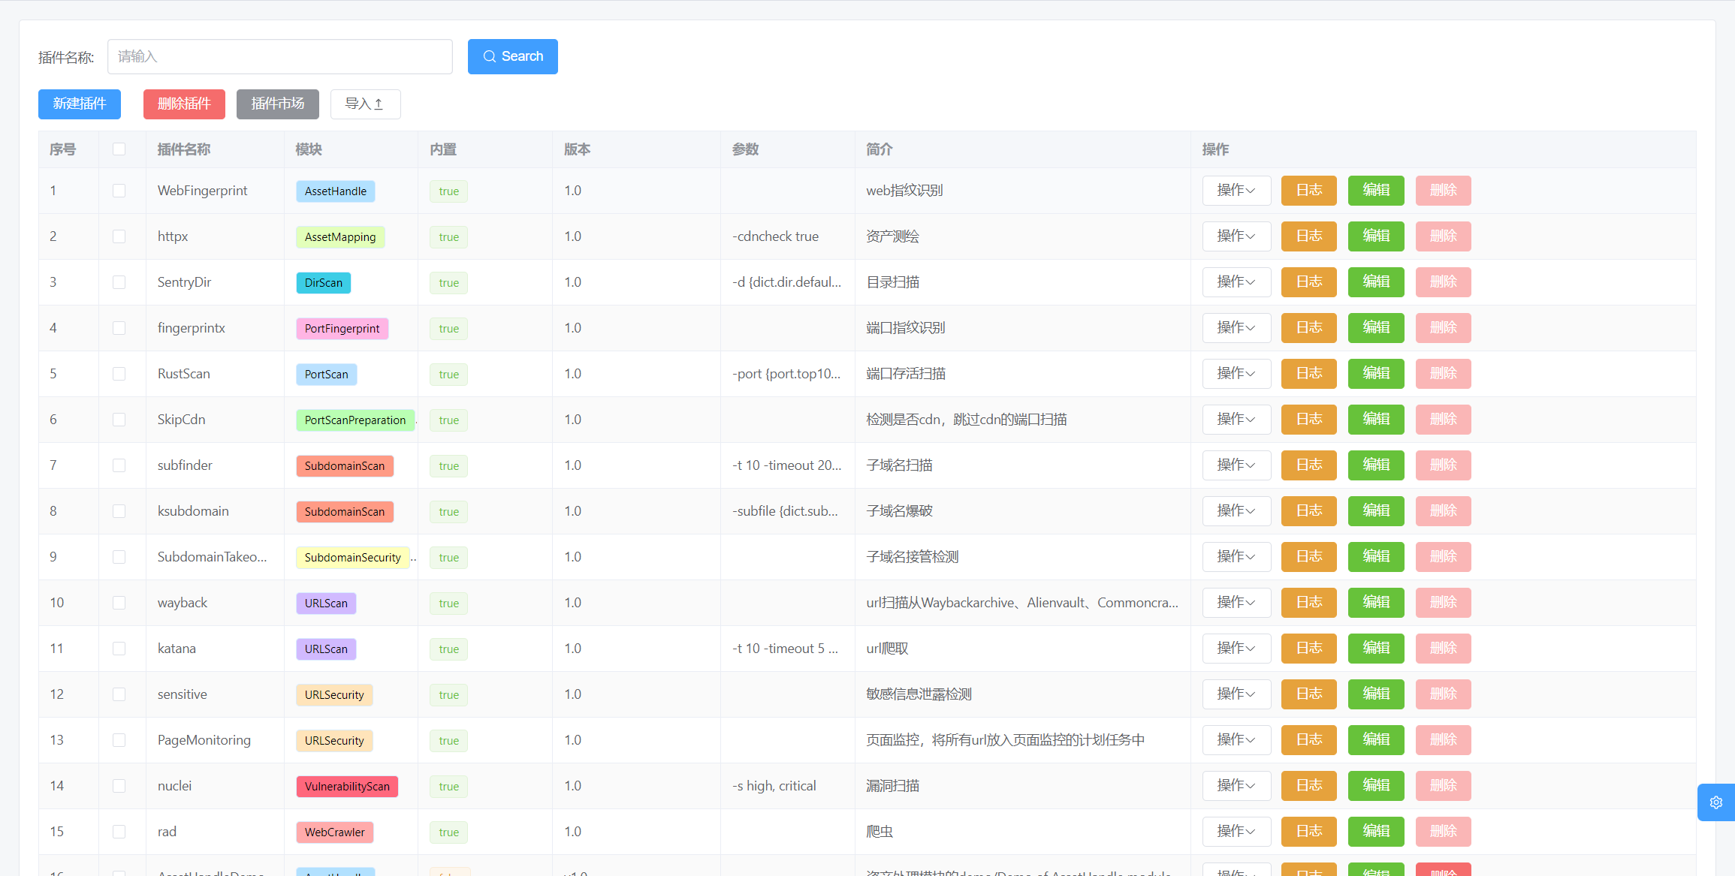Open the 操作 dropdown for SentryDir
Viewport: 1735px width, 876px height.
pos(1236,282)
